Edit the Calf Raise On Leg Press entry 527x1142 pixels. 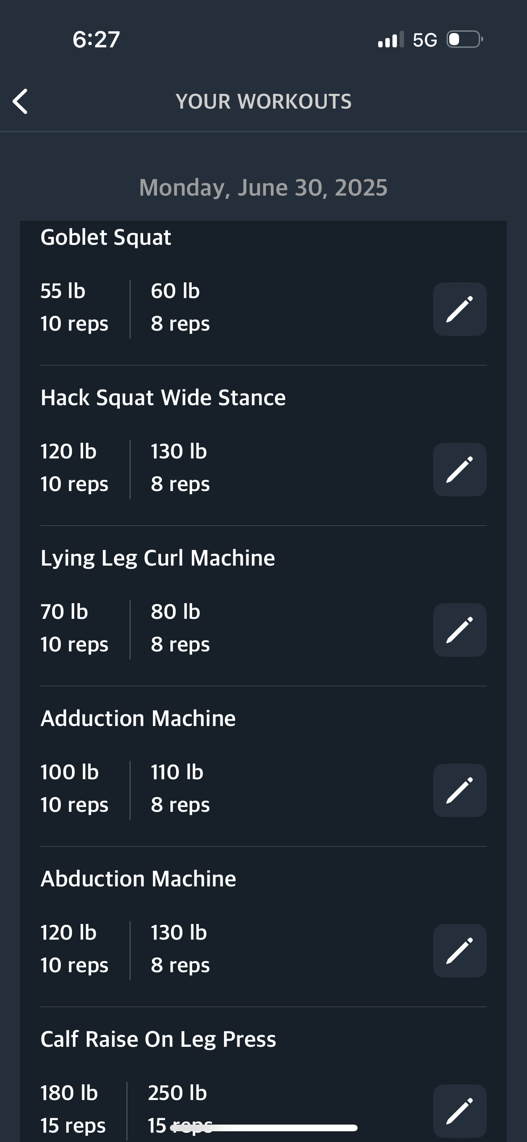(460, 1111)
